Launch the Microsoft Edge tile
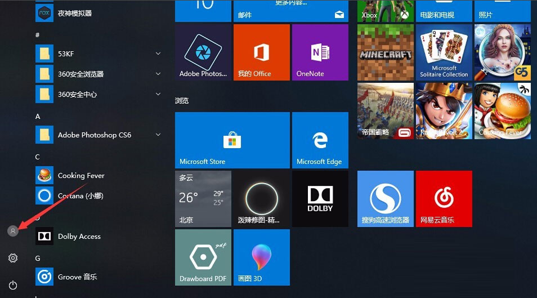The width and height of the screenshot is (537, 298). pyautogui.click(x=320, y=140)
